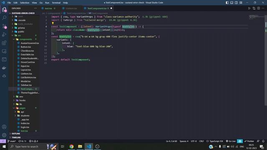Image resolution: width=267 pixels, height=150 pixels.
Task: Open the Selection menu
Action: click(x=25, y=2)
